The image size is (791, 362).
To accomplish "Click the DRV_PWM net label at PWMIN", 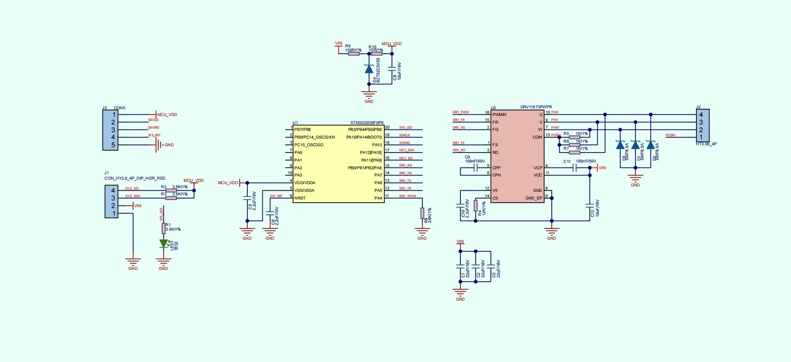I will click(461, 112).
